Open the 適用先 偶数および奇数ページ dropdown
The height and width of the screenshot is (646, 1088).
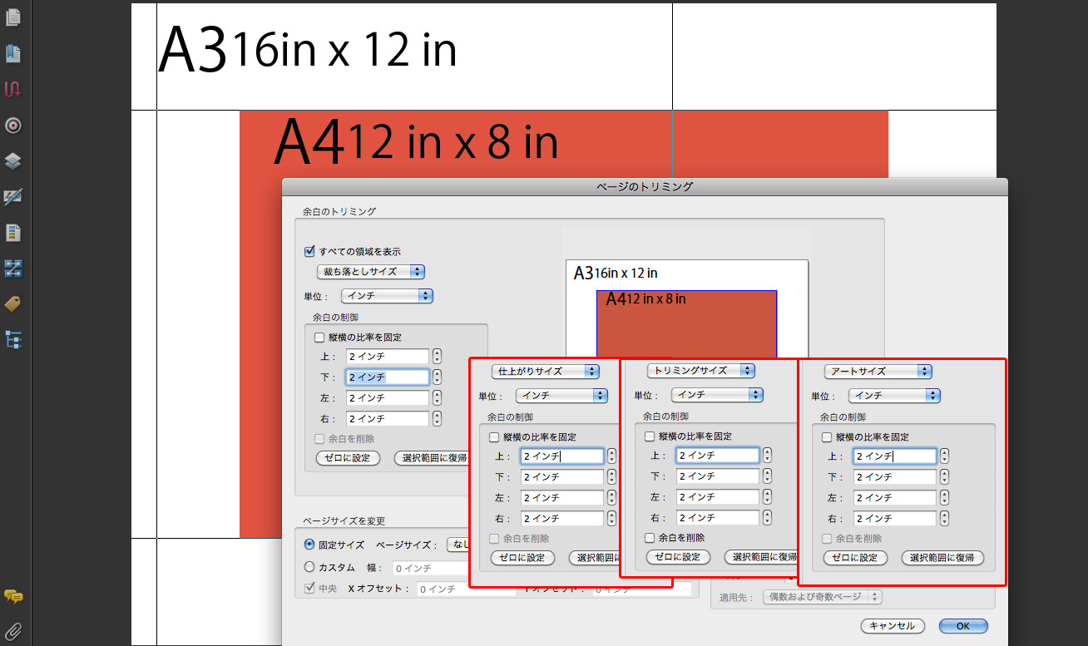(x=823, y=597)
